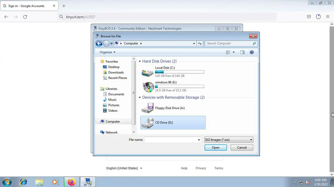Collapse the Hard Disk Drives group
This screenshot has width=334, height=187.
140,61
